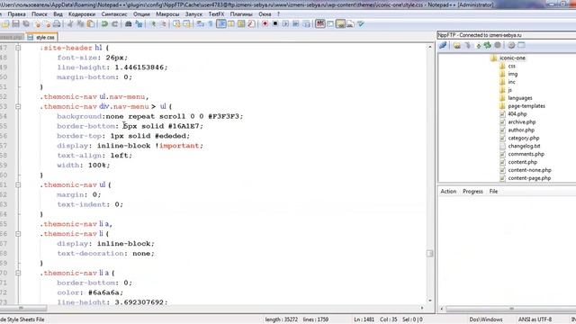Click the Print toolbar icon

[x=57, y=24]
